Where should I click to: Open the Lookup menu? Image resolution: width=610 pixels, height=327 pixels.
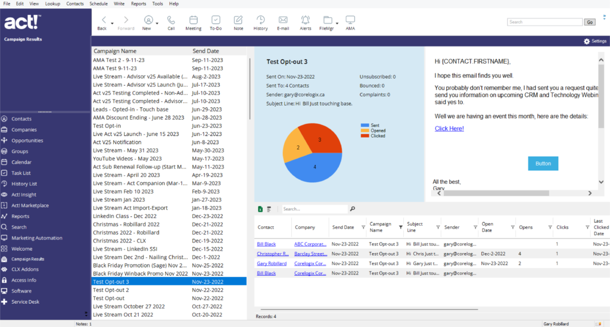pos(52,4)
